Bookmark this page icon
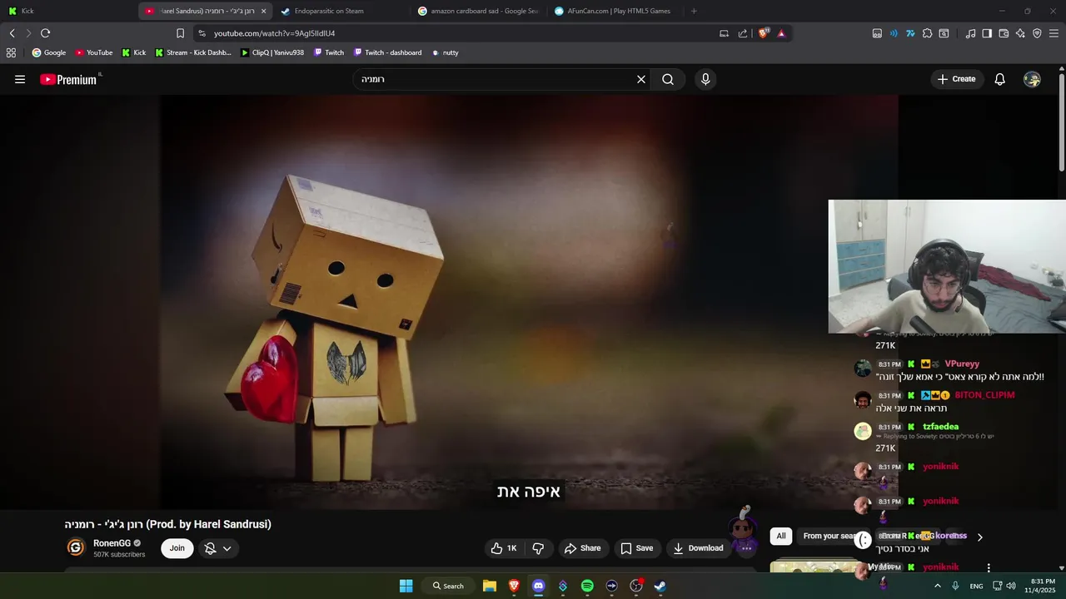This screenshot has height=599, width=1066. 180,33
